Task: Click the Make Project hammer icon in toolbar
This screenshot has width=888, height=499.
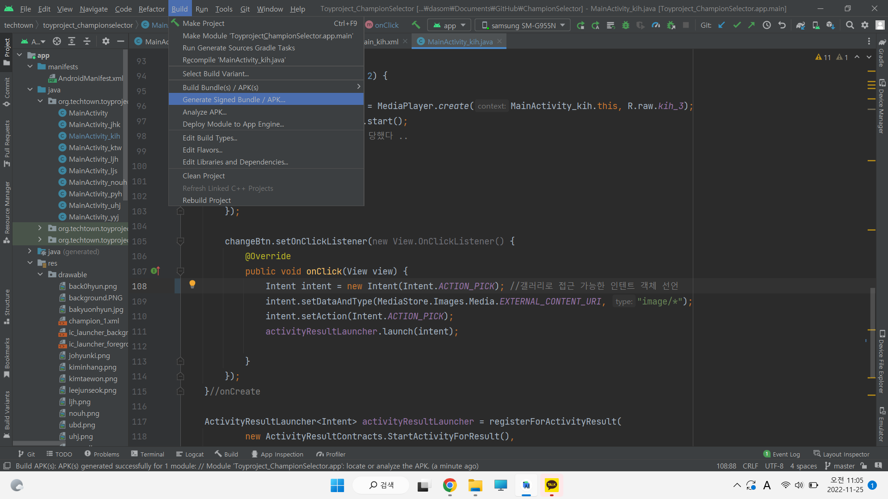Action: pyautogui.click(x=416, y=25)
